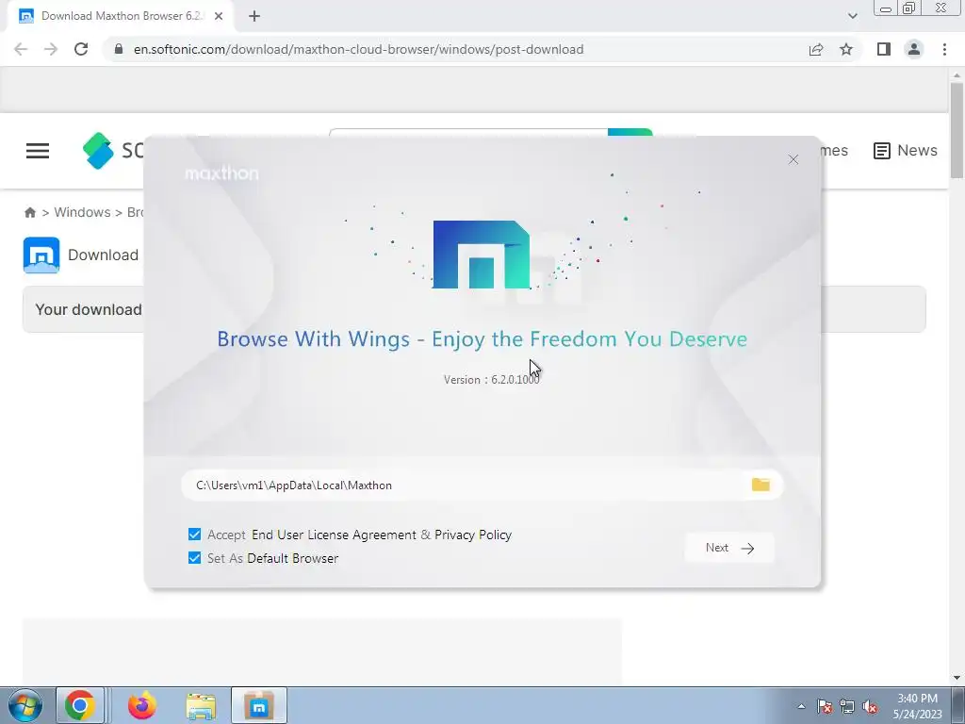
Task: Reload the Chrome page
Action: [81, 49]
